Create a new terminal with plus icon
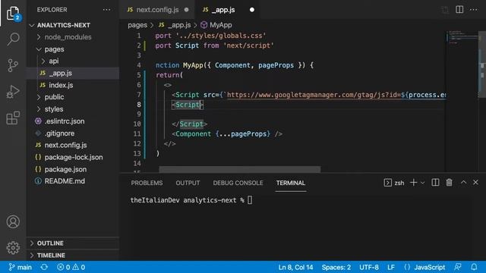 click(x=413, y=183)
